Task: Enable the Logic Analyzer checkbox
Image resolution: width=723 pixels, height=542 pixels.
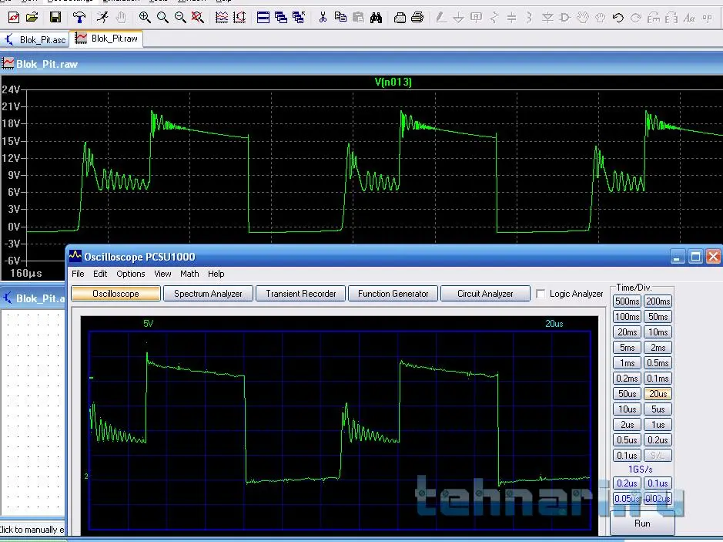Action: [x=541, y=294]
